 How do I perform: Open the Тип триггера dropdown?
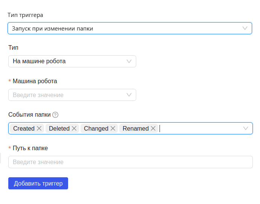pos(130,28)
